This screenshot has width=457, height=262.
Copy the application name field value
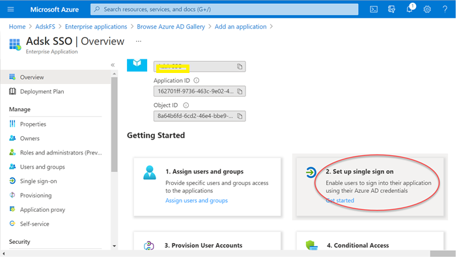pos(240,66)
